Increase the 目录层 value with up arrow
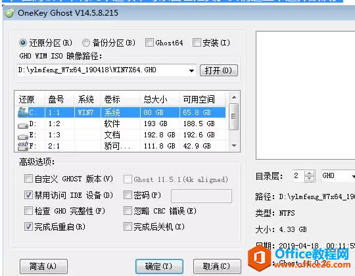Image resolution: width=355 pixels, height=276 pixels. point(309,173)
